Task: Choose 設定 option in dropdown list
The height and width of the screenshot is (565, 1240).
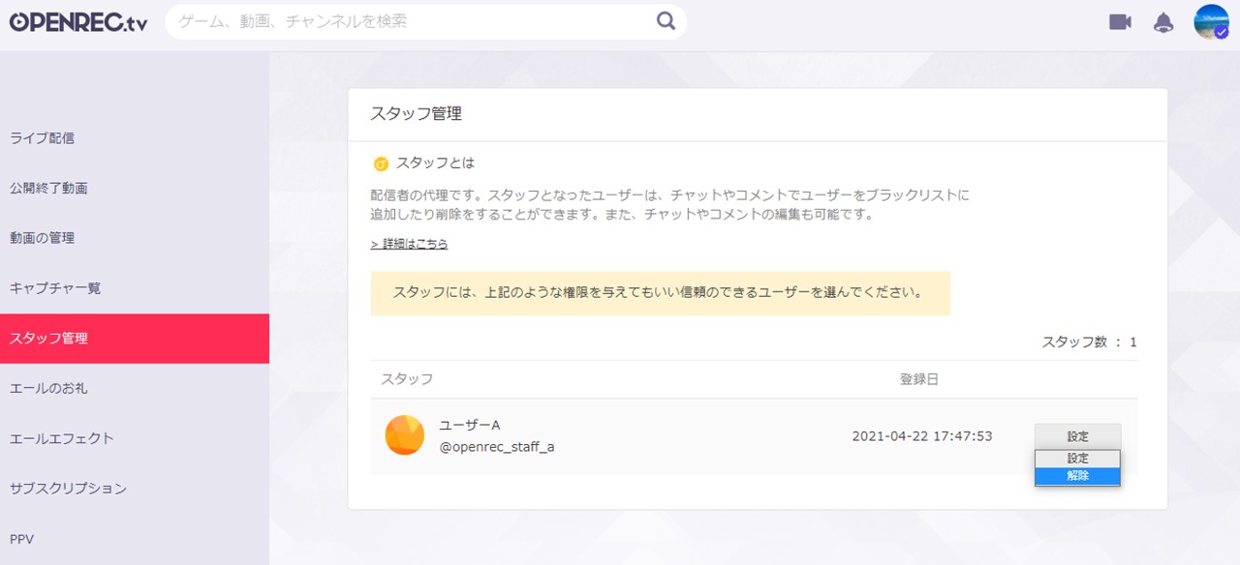Action: pos(1077,459)
